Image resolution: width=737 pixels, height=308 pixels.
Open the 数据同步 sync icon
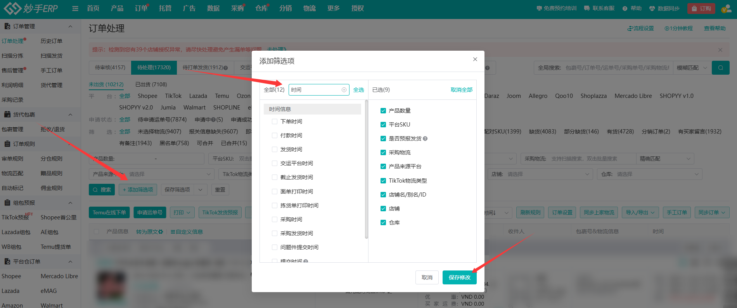pyautogui.click(x=652, y=9)
